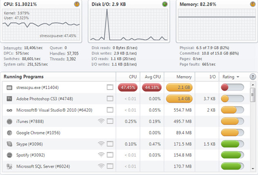
Task: Click the Adobe Photoshop CS3 icon
Action: 9,99
